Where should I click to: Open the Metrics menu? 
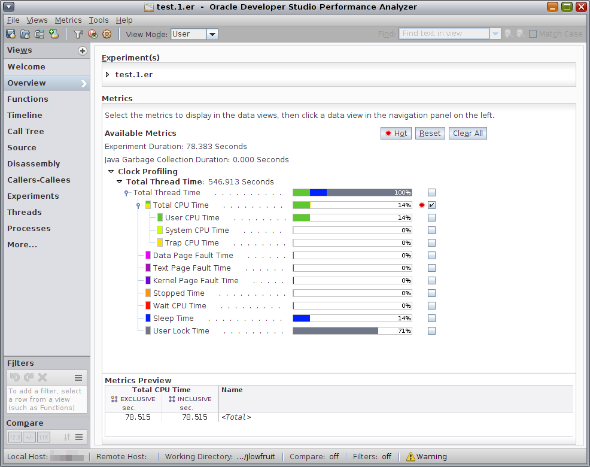coord(68,20)
